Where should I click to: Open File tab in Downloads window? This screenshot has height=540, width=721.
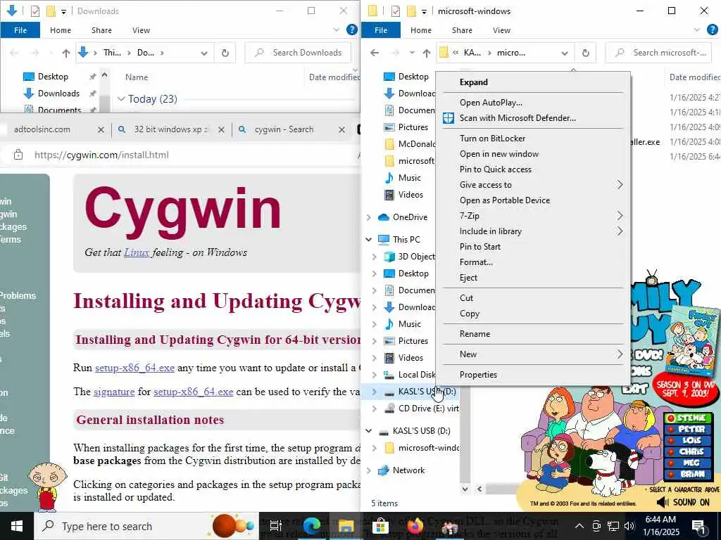tap(20, 30)
